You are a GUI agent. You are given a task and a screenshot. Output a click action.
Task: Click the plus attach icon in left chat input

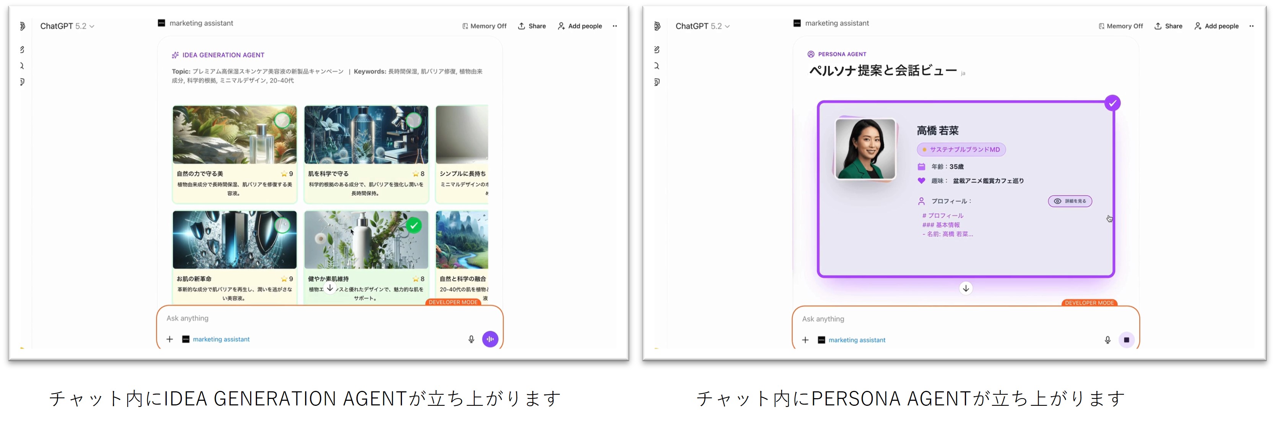tap(170, 339)
